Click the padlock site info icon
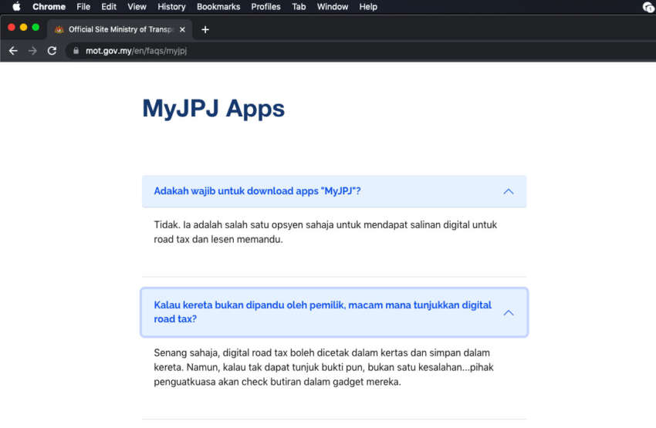Image resolution: width=656 pixels, height=428 pixels. pos(76,51)
